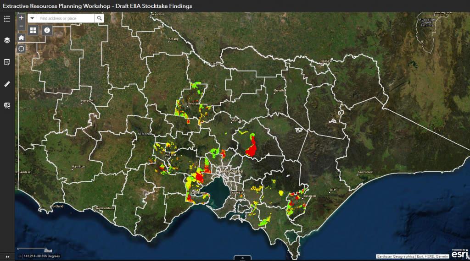This screenshot has height=261, width=470.
Task: Open the Esri logo link
Action: point(459,254)
